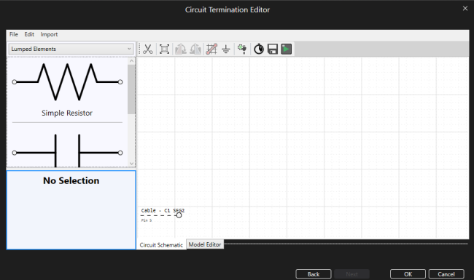The image size is (474, 280).
Task: Select the wire drawing tool icon
Action: [211, 49]
